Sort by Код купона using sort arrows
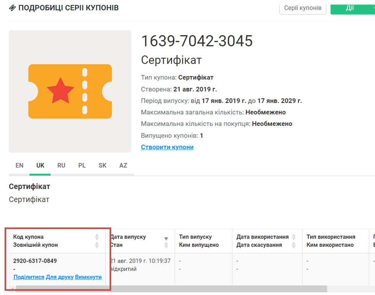The width and height of the screenshot is (375, 295). 97,237
